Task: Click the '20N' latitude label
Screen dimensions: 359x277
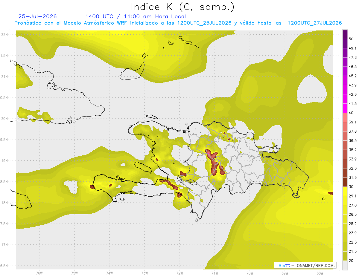Action: [x=4, y=119]
